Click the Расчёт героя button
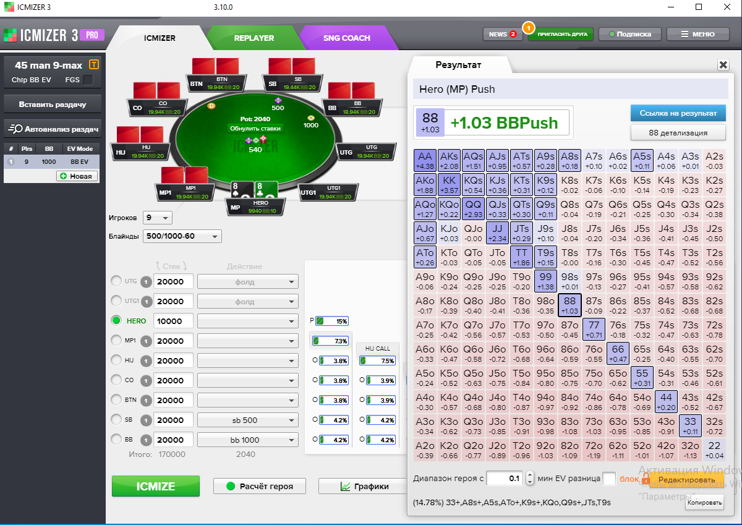Image resolution: width=742 pixels, height=525 pixels. (260, 486)
